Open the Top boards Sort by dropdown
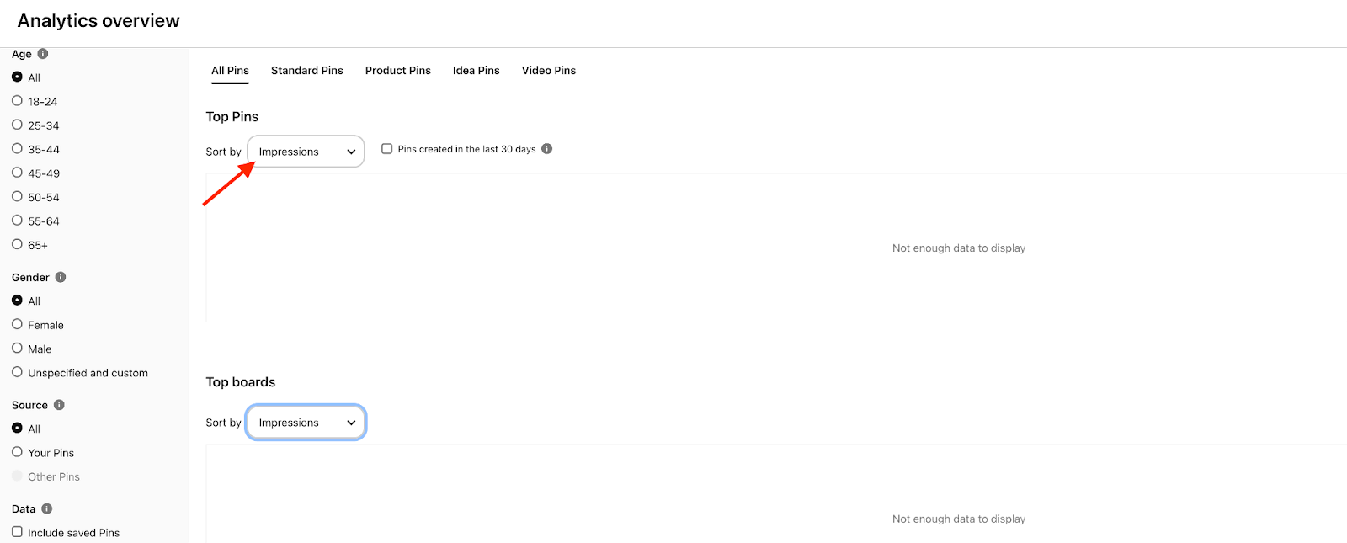 point(306,423)
